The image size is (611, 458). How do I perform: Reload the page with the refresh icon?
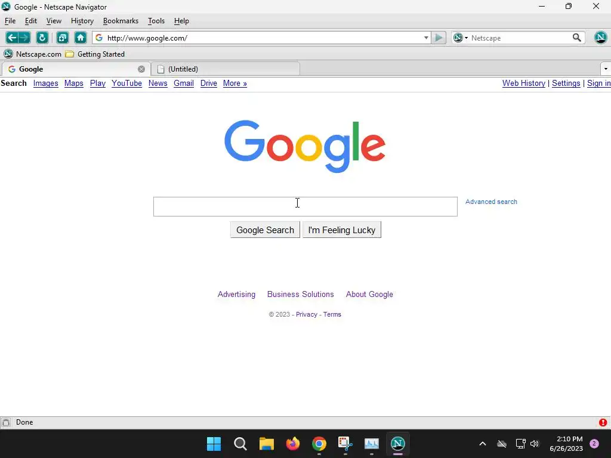pyautogui.click(x=42, y=38)
